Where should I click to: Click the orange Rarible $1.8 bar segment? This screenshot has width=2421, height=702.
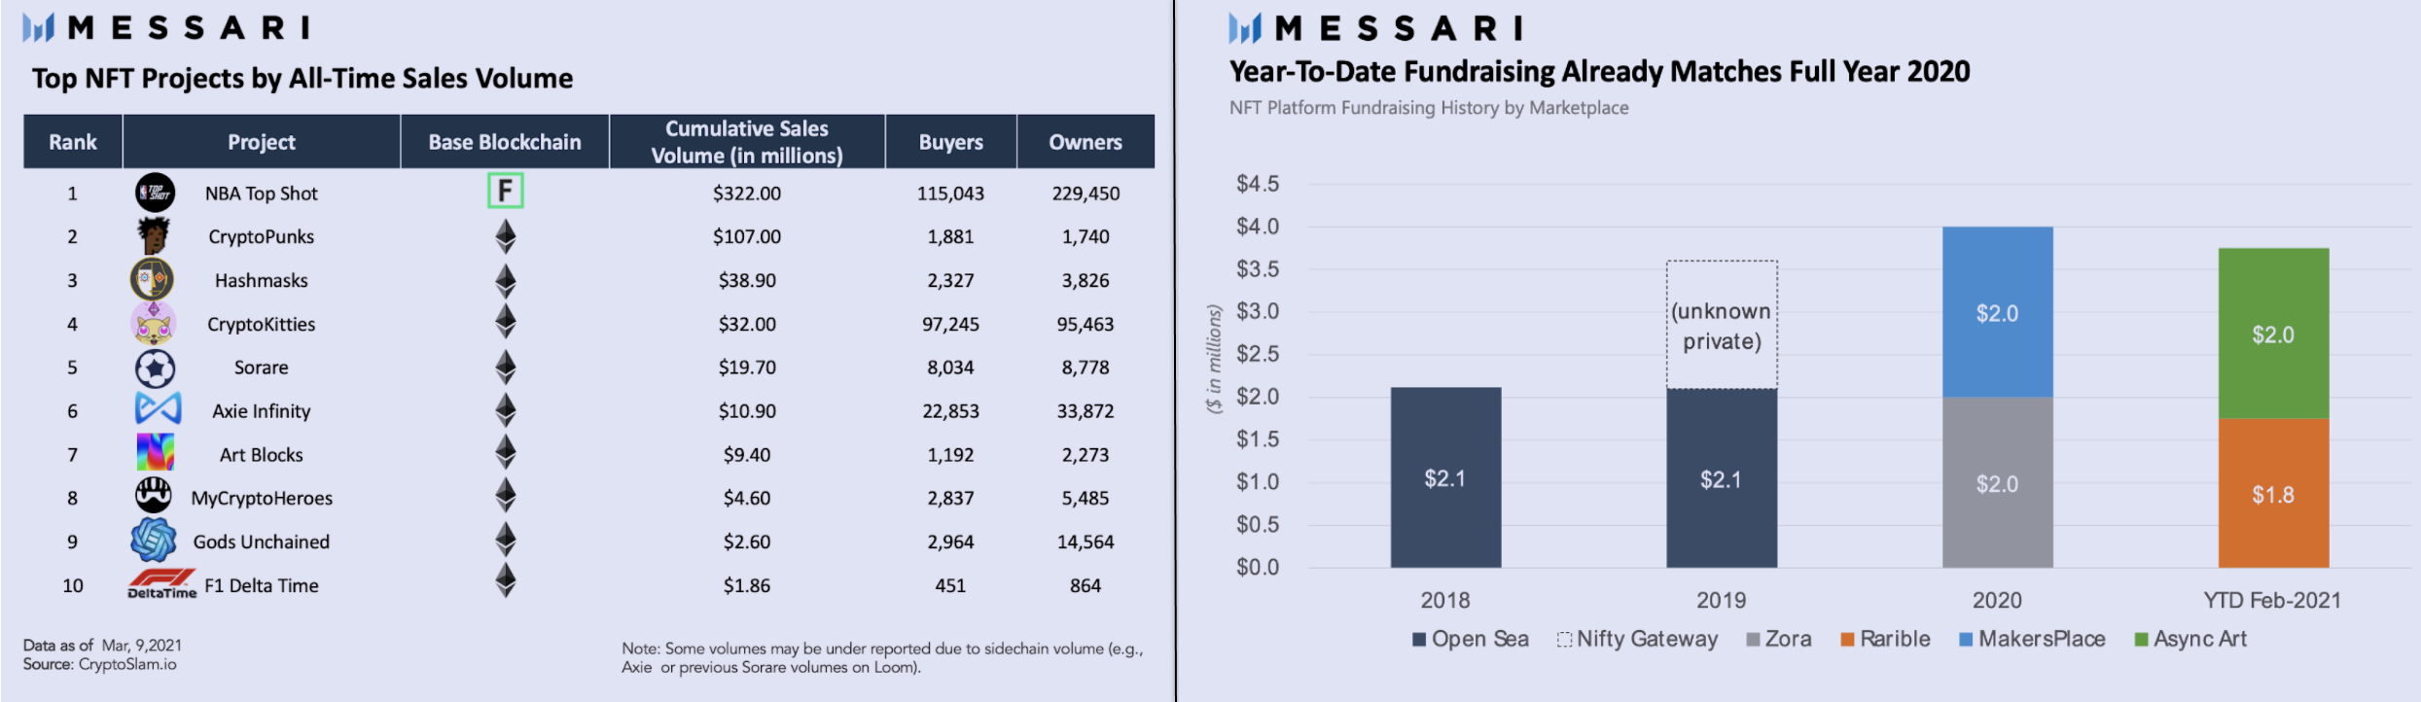click(x=2273, y=493)
